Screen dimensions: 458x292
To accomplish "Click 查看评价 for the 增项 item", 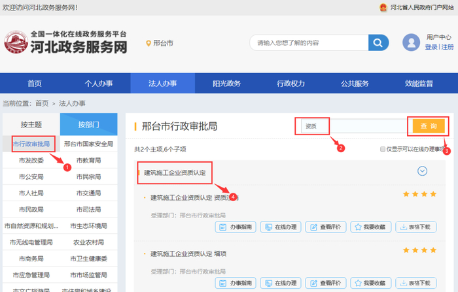I will (326, 283).
